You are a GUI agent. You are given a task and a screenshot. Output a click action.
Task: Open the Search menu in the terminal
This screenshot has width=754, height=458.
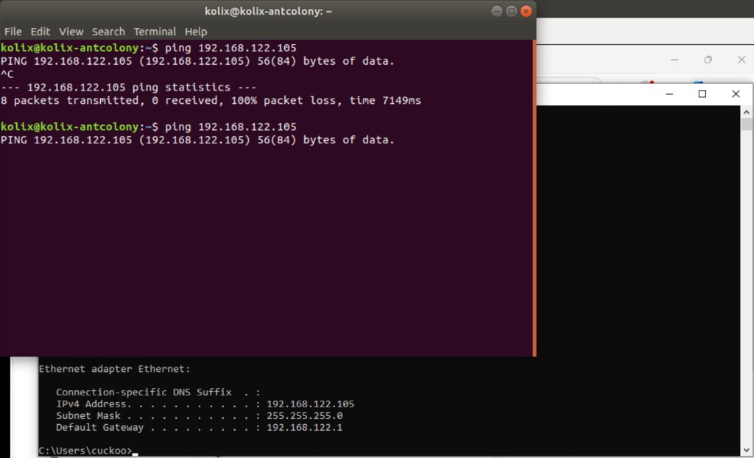coord(108,32)
